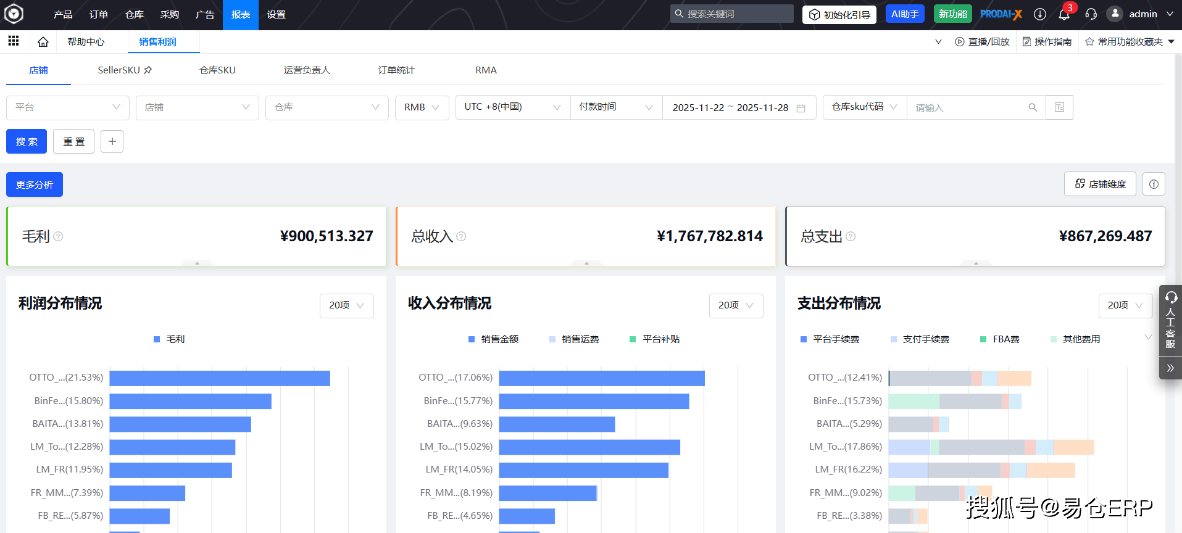Image resolution: width=1182 pixels, height=533 pixels.
Task: Click the blue 毛利 legend color swatch
Action: 157,339
